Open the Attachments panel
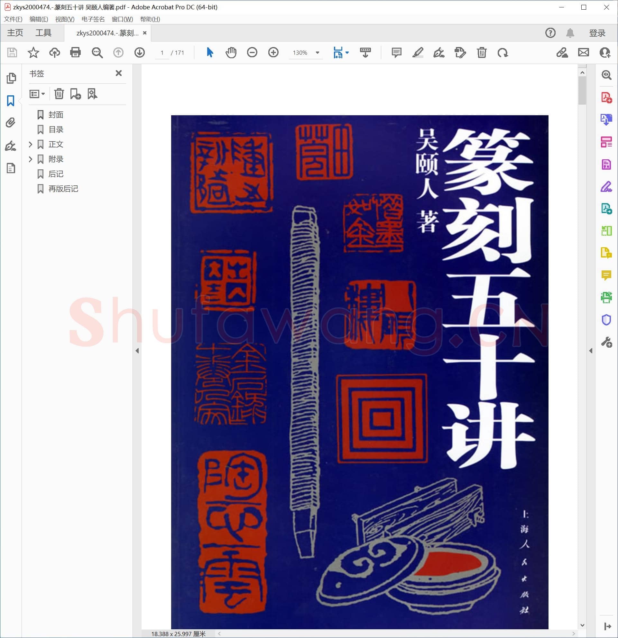The width and height of the screenshot is (618, 638). coord(10,123)
